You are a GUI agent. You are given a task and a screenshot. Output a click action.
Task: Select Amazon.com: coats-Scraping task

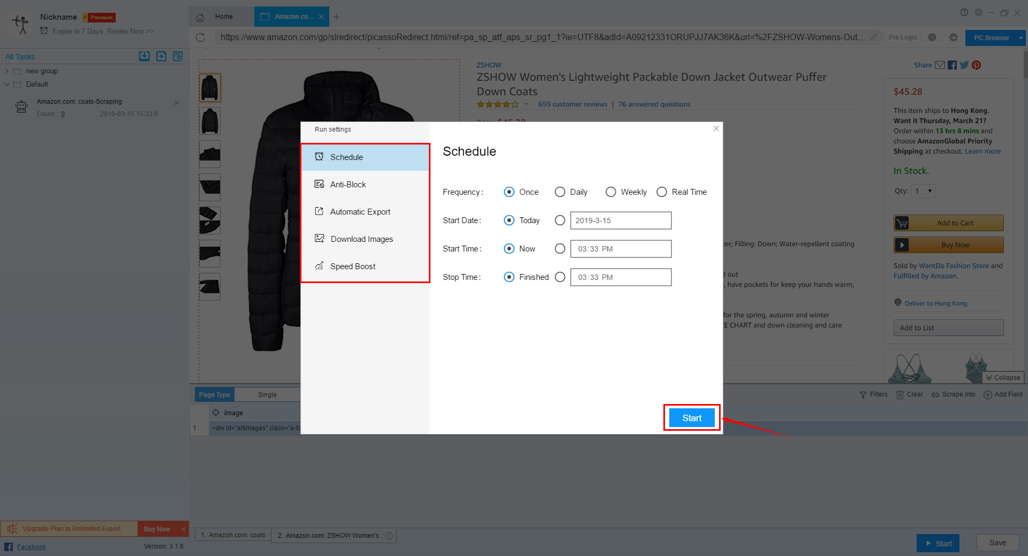pyautogui.click(x=94, y=107)
